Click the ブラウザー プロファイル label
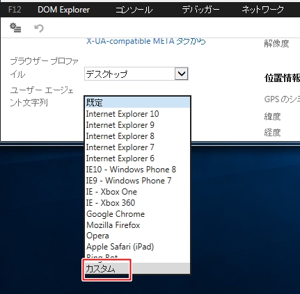Viewport: 300px width, 294px height. pyautogui.click(x=44, y=68)
